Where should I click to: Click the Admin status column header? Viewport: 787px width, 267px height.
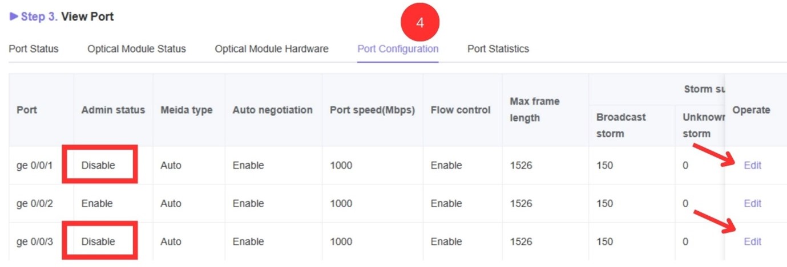pos(113,110)
